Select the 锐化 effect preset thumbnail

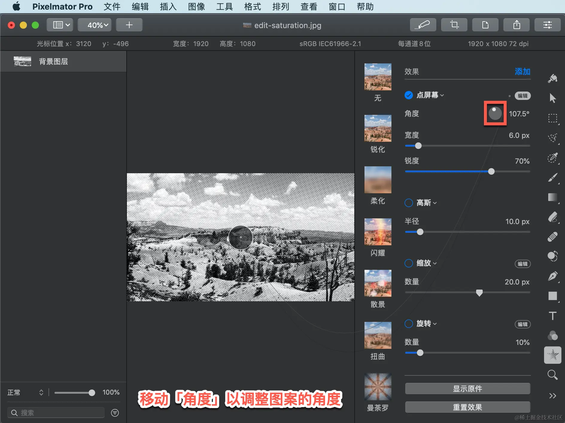click(x=378, y=128)
